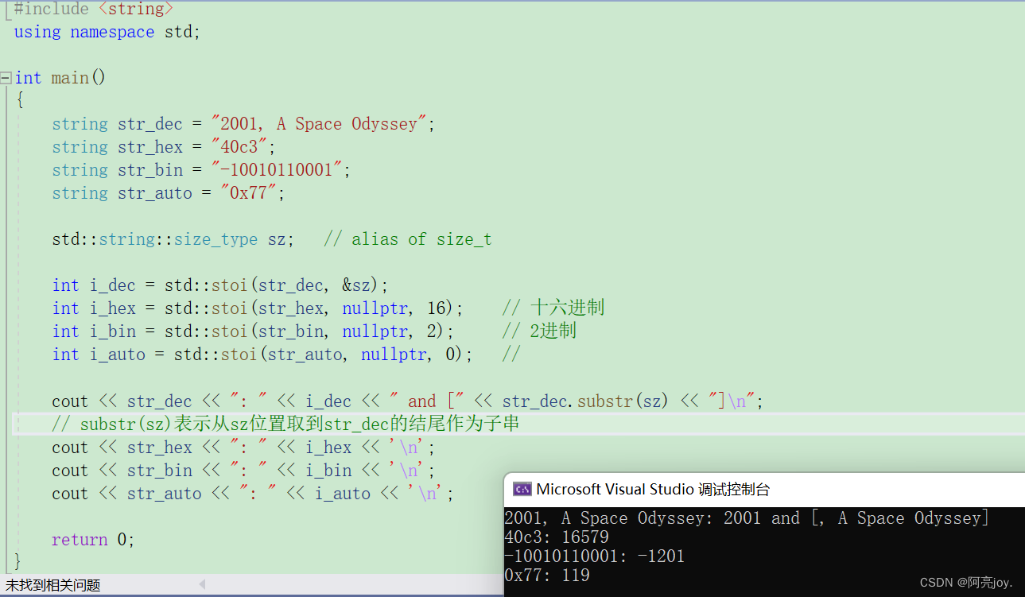Click console output '-10010110001: -1201'

click(595, 556)
